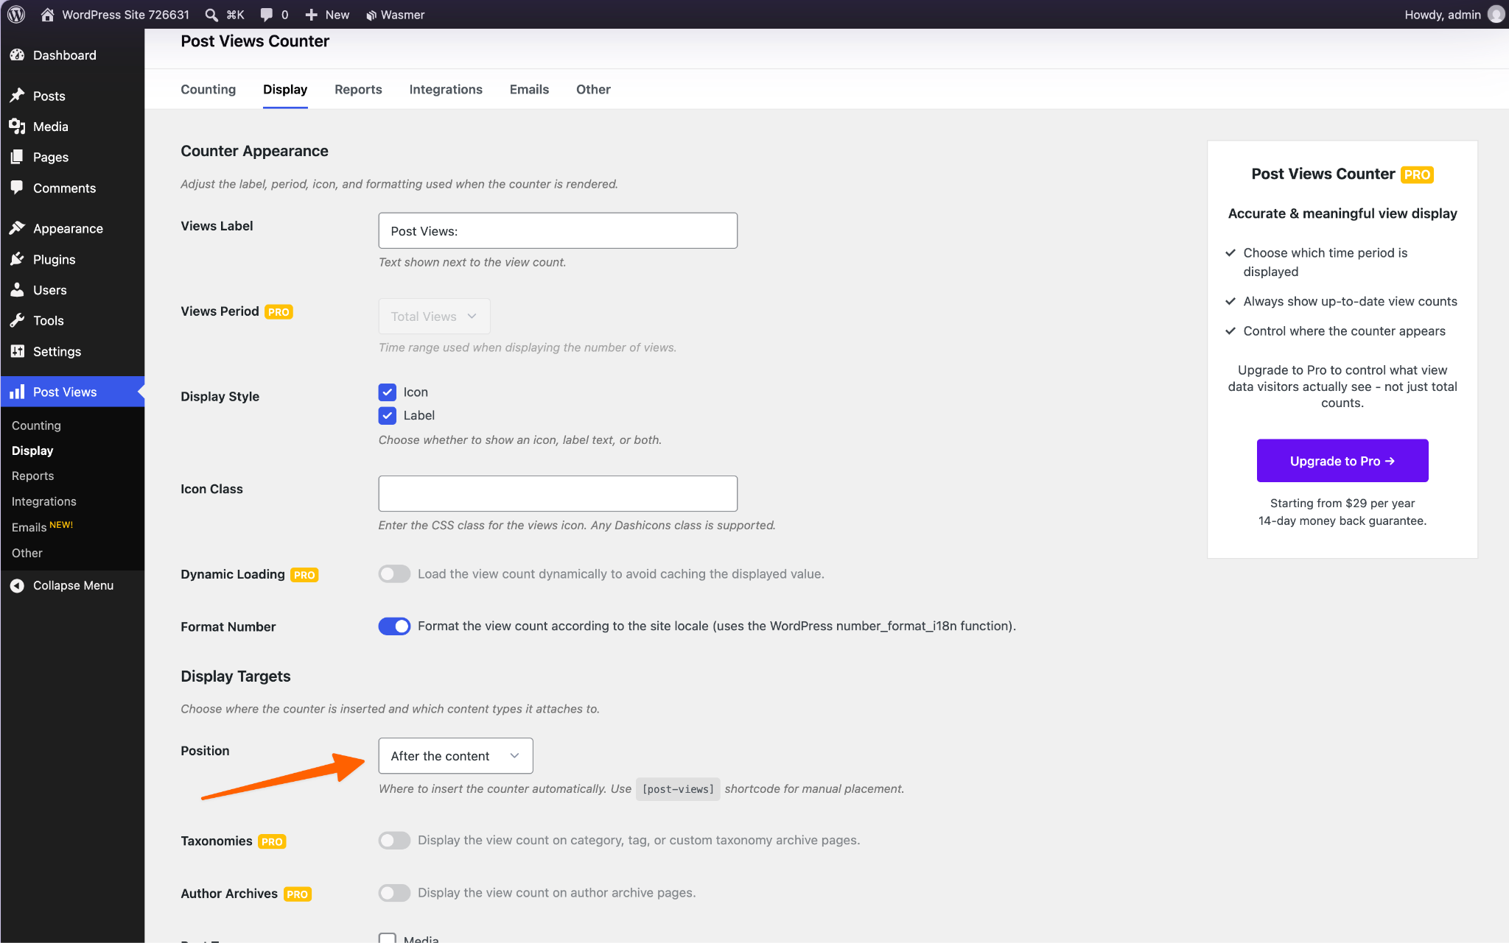1509x943 pixels.
Task: Click the admin avatar icon
Action: pos(1496,14)
